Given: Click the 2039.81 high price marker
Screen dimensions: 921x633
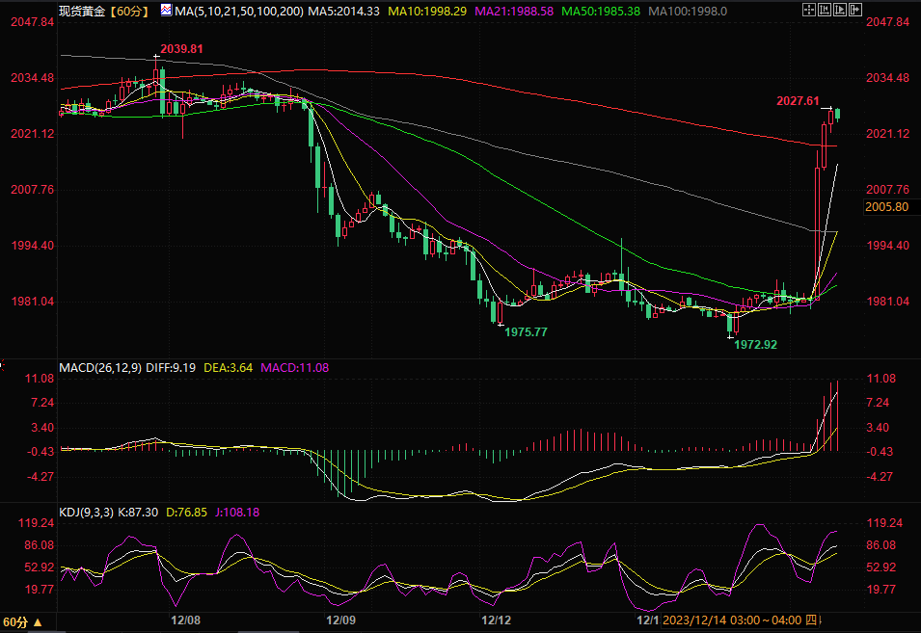Looking at the screenshot, I should point(182,48).
